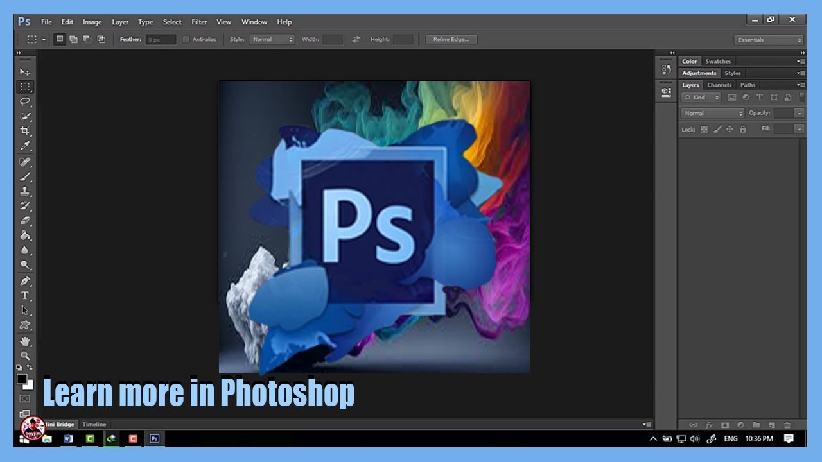Select the Zoom tool

tap(25, 355)
